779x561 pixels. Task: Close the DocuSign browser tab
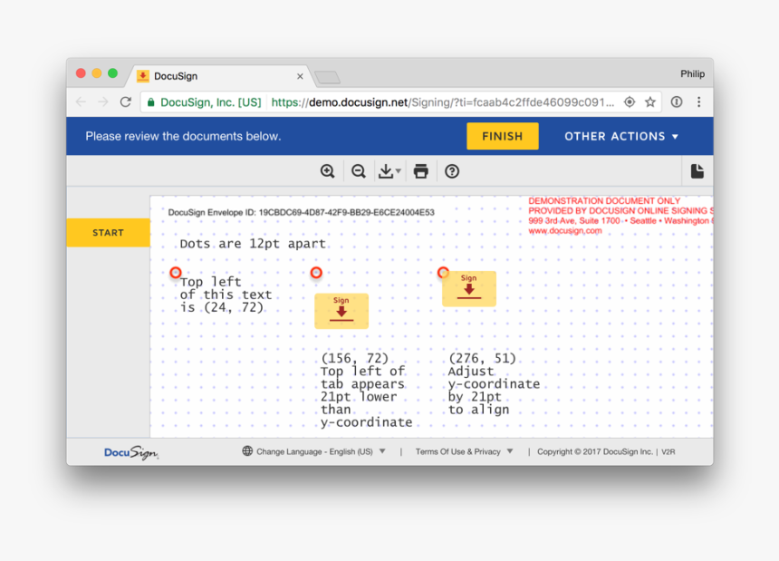tap(300, 76)
